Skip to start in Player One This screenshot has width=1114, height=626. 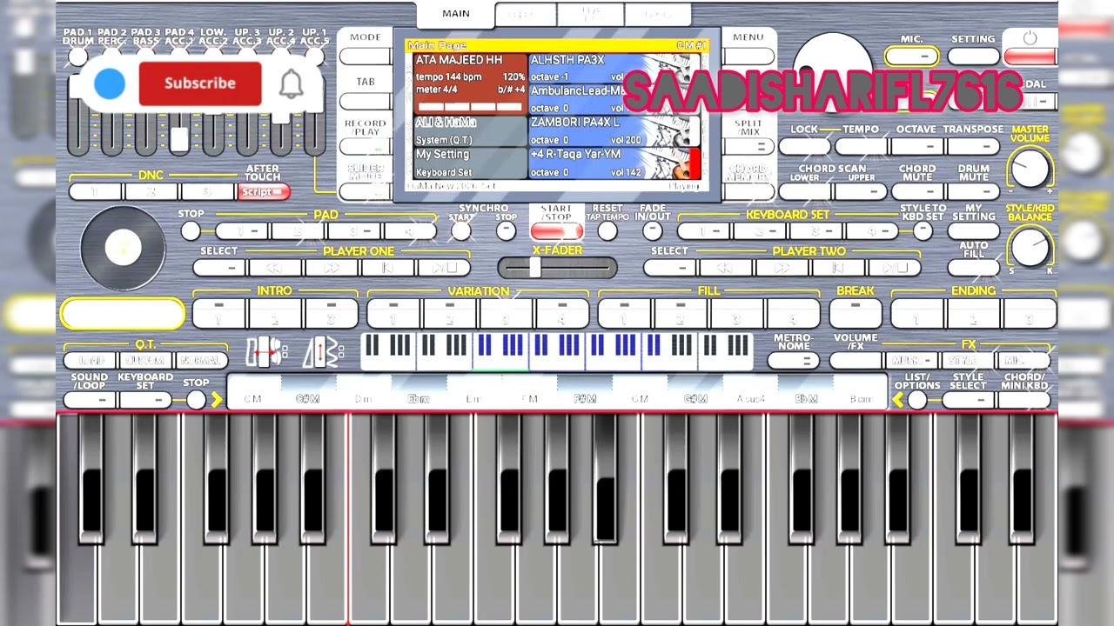point(387,269)
